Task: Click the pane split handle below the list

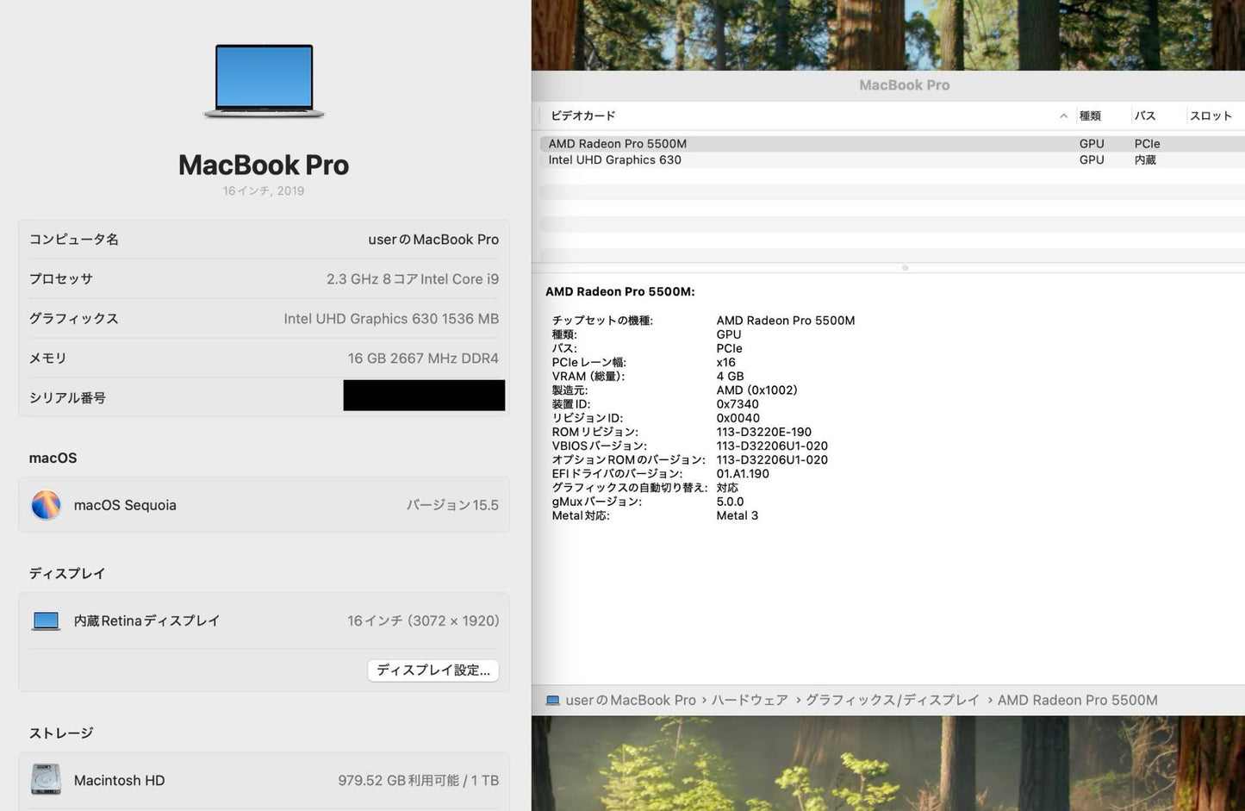Action: click(x=905, y=268)
